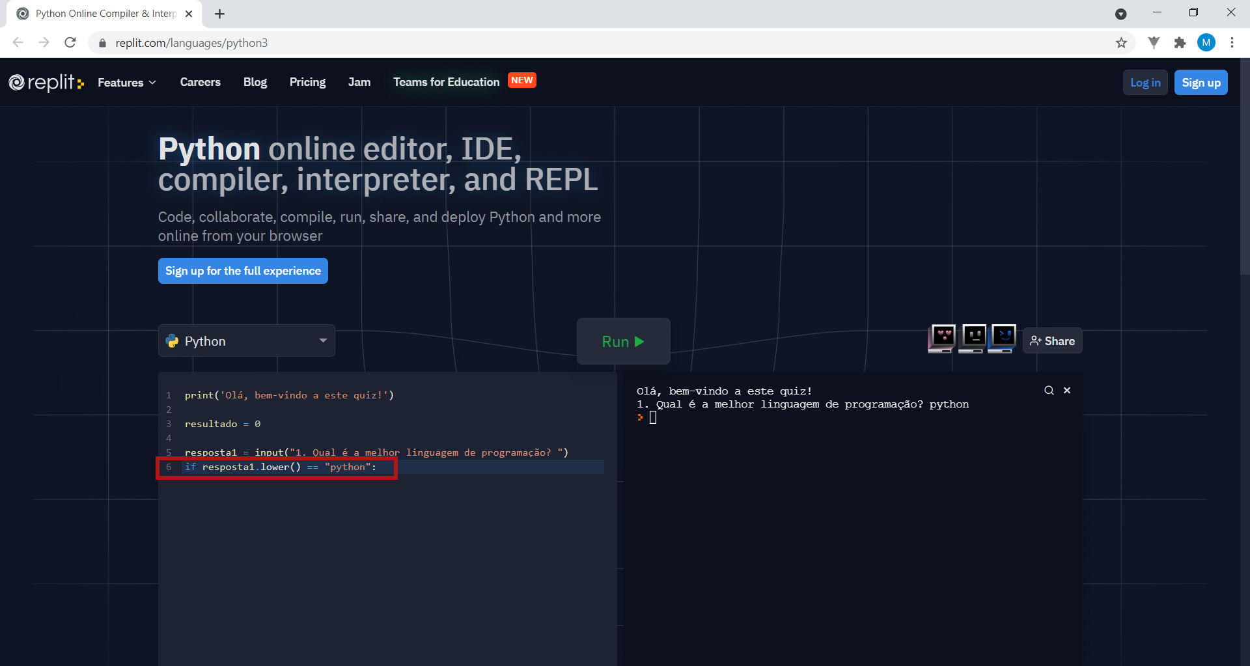Click the NEW badge beside Teams for Education
The width and height of the screenshot is (1250, 666).
[522, 80]
